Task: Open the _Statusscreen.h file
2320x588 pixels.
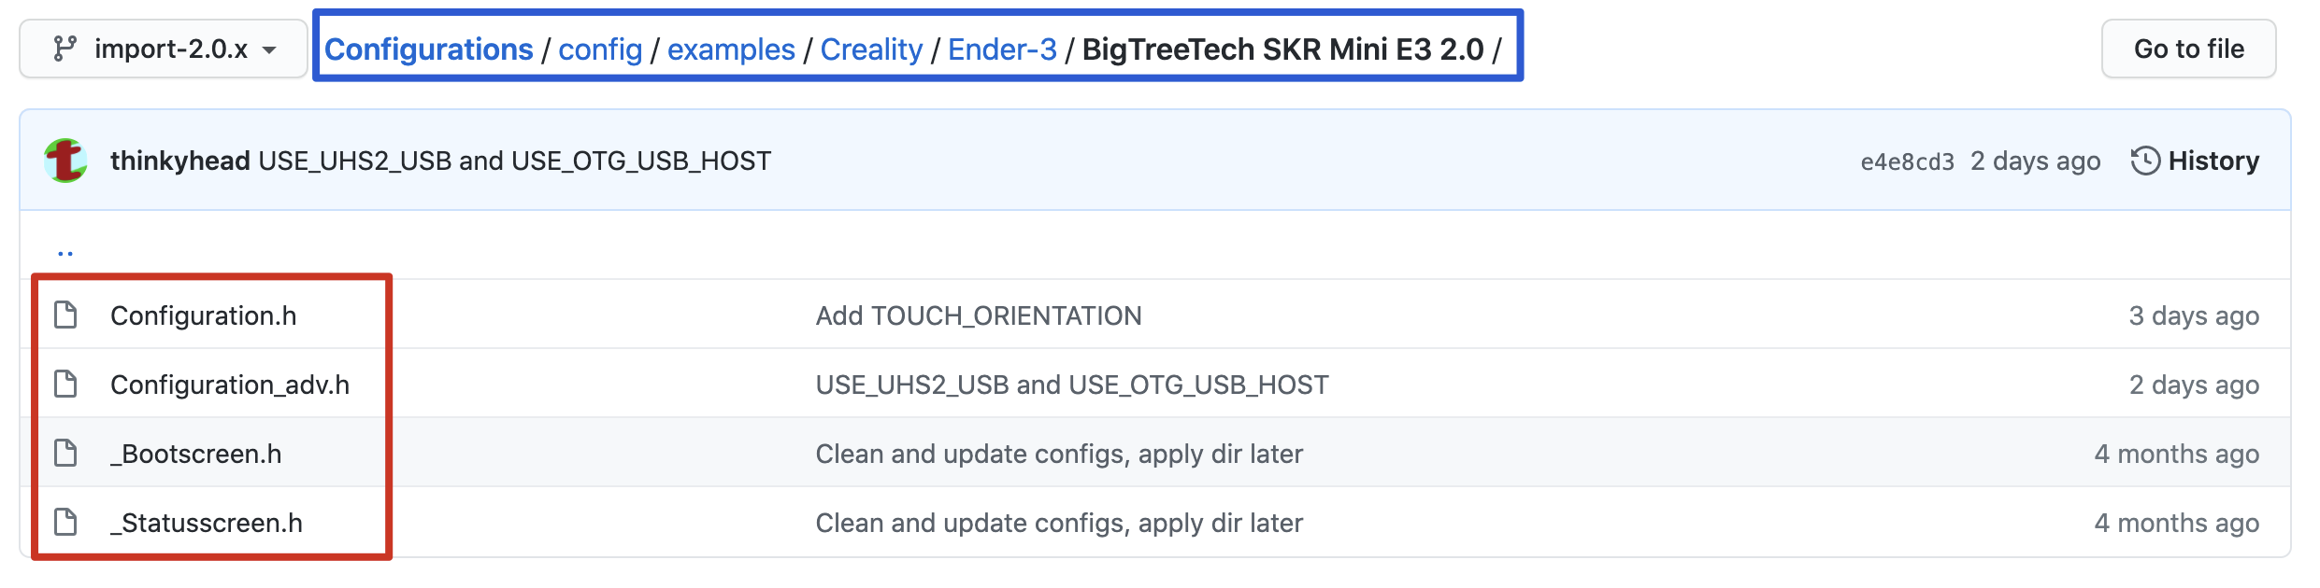Action: 207,523
